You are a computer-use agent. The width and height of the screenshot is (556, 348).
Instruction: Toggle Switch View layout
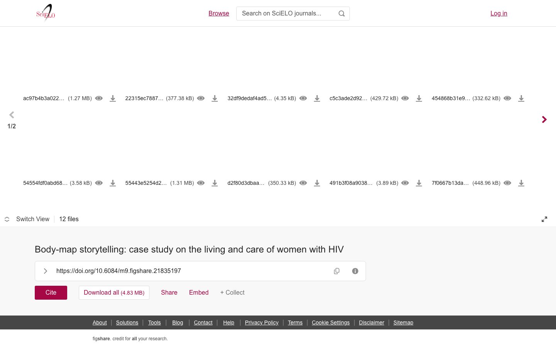[x=27, y=219]
